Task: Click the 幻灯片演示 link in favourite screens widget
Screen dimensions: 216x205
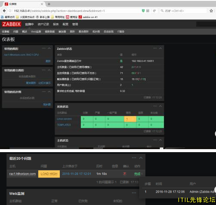Action: 44,83
